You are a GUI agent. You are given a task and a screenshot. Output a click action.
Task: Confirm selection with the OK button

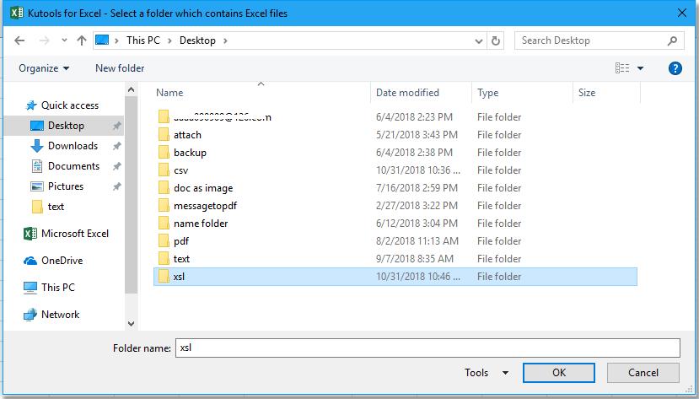[559, 372]
